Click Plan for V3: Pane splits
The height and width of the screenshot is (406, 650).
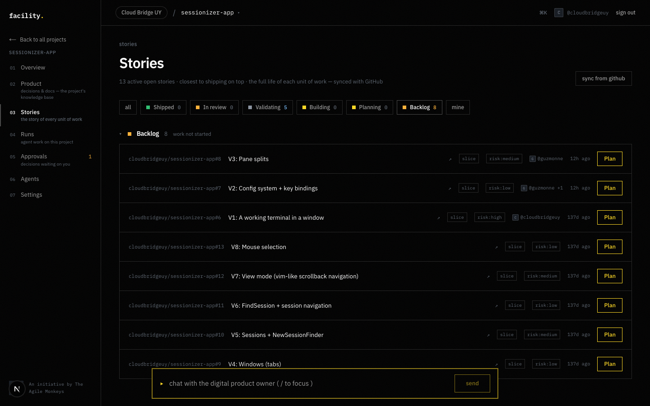pos(610,159)
